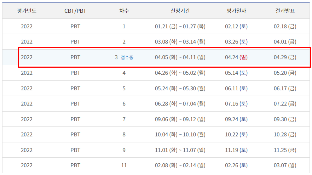
Task: Click test date 02.26 (토)
Action: (236, 165)
